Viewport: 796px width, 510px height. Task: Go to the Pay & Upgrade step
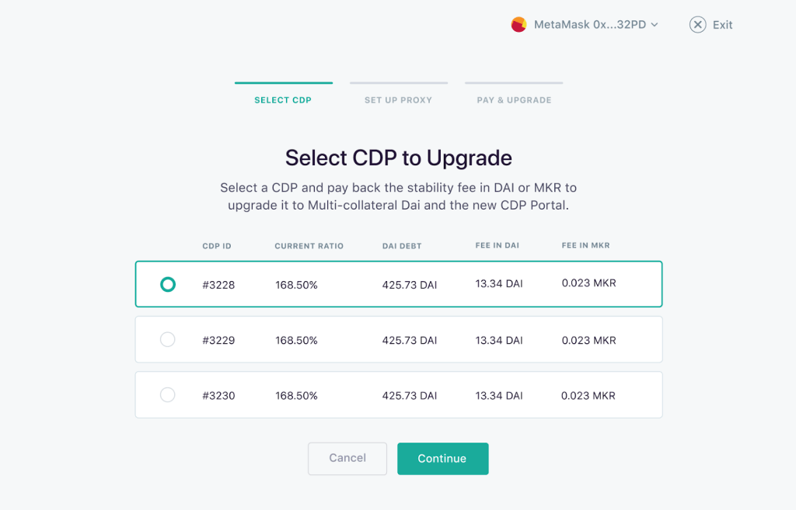click(514, 100)
